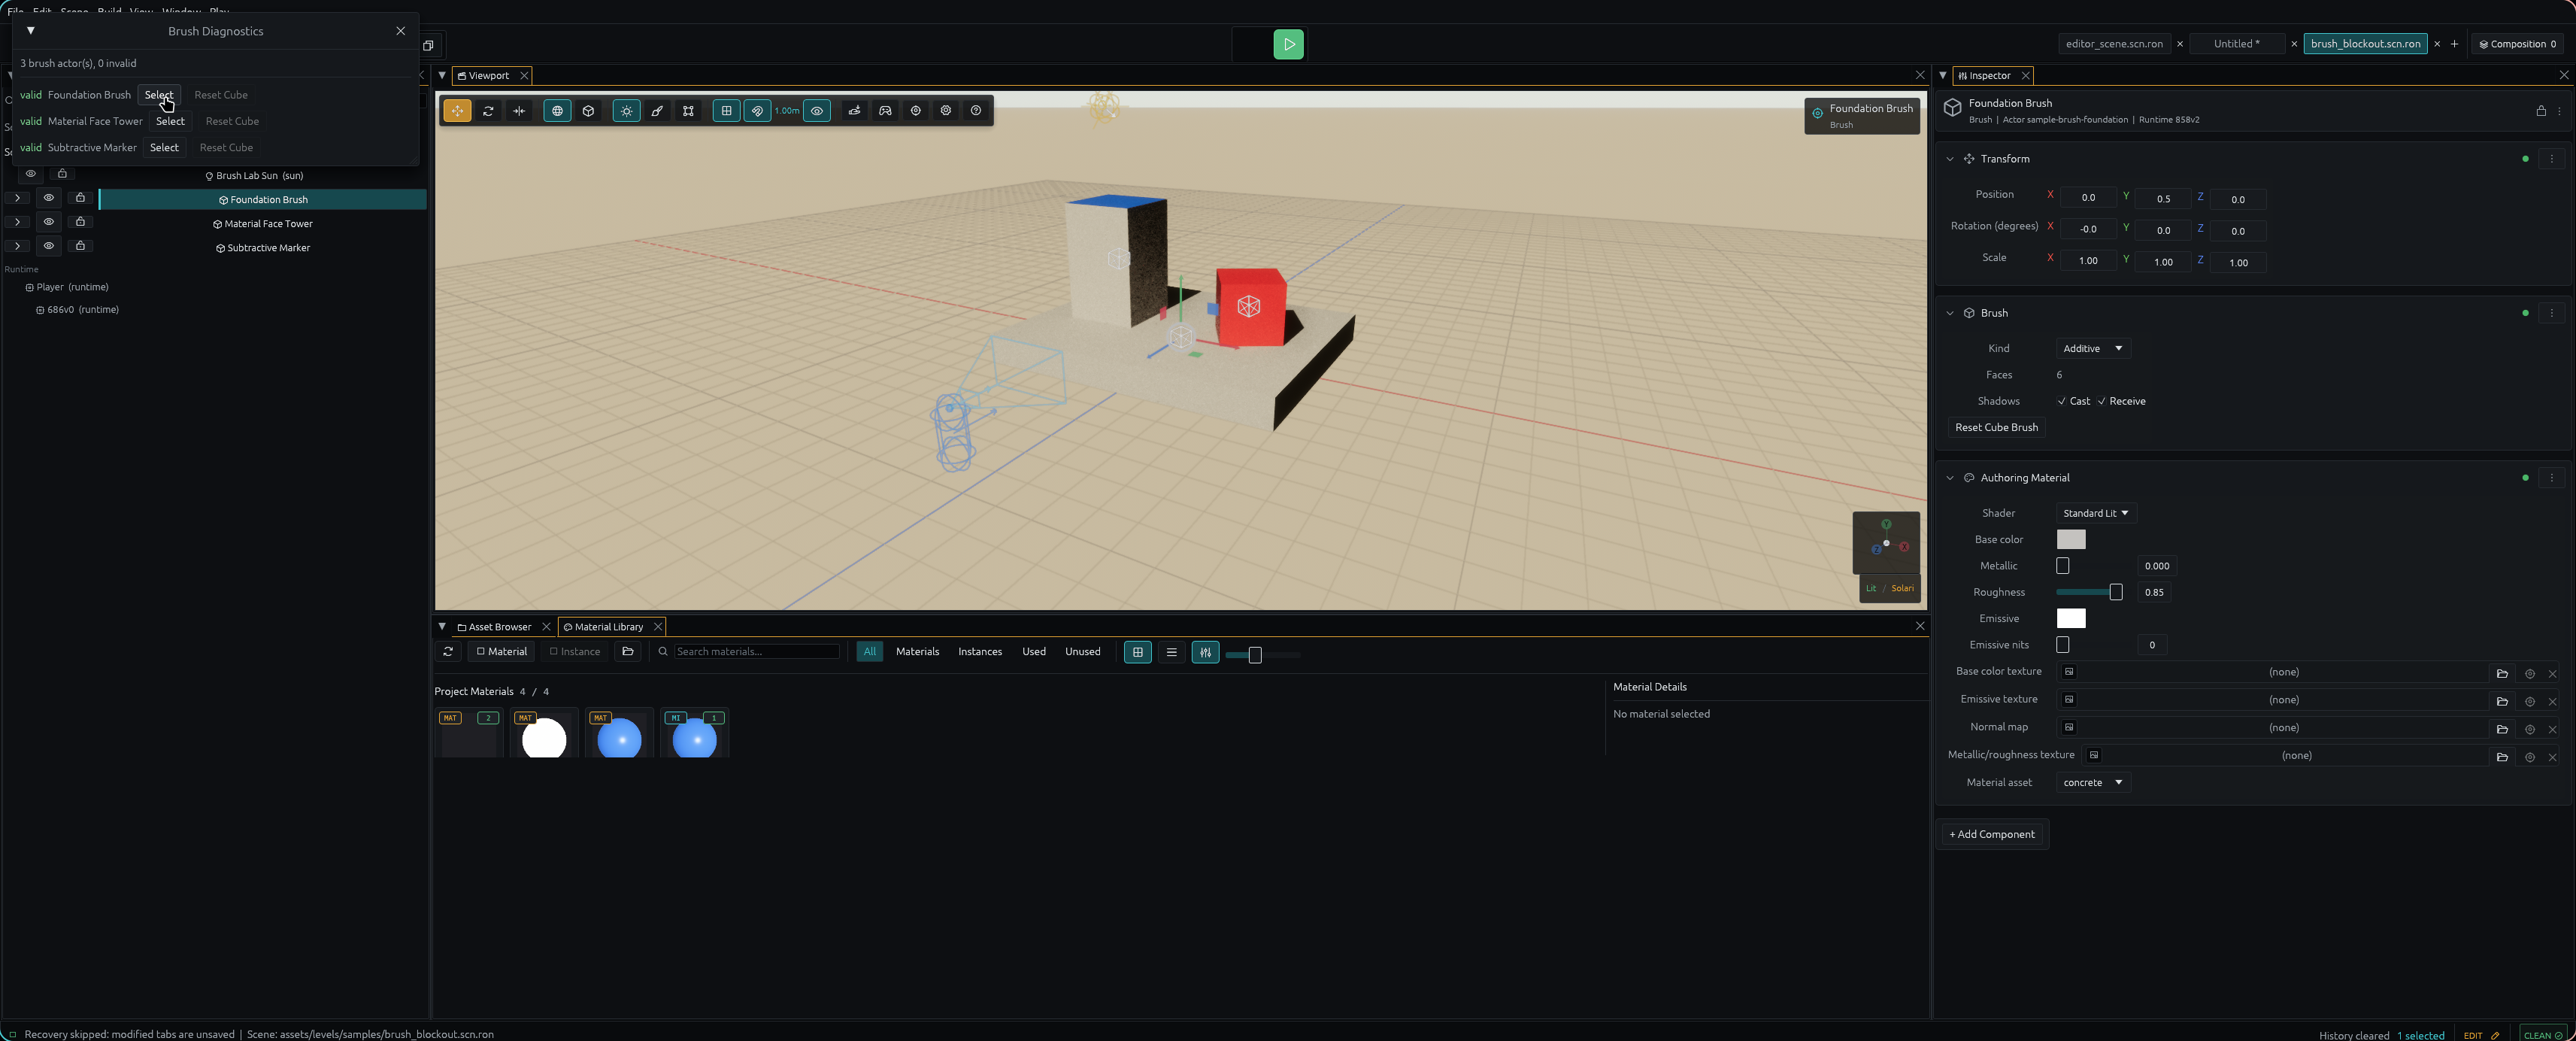This screenshot has width=2576, height=1041.
Task: Expand the Foundation Brush tree row
Action: pyautogui.click(x=17, y=198)
